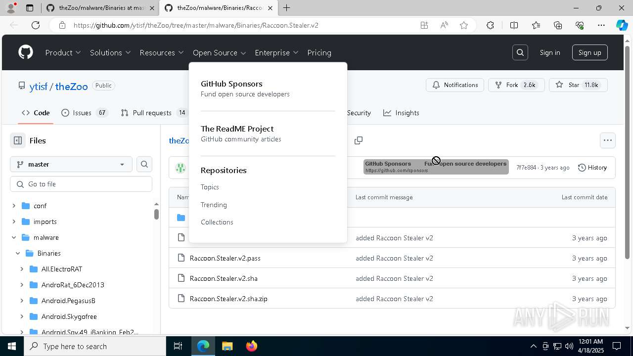Open the Resources menu
The image size is (633, 356).
point(162,52)
